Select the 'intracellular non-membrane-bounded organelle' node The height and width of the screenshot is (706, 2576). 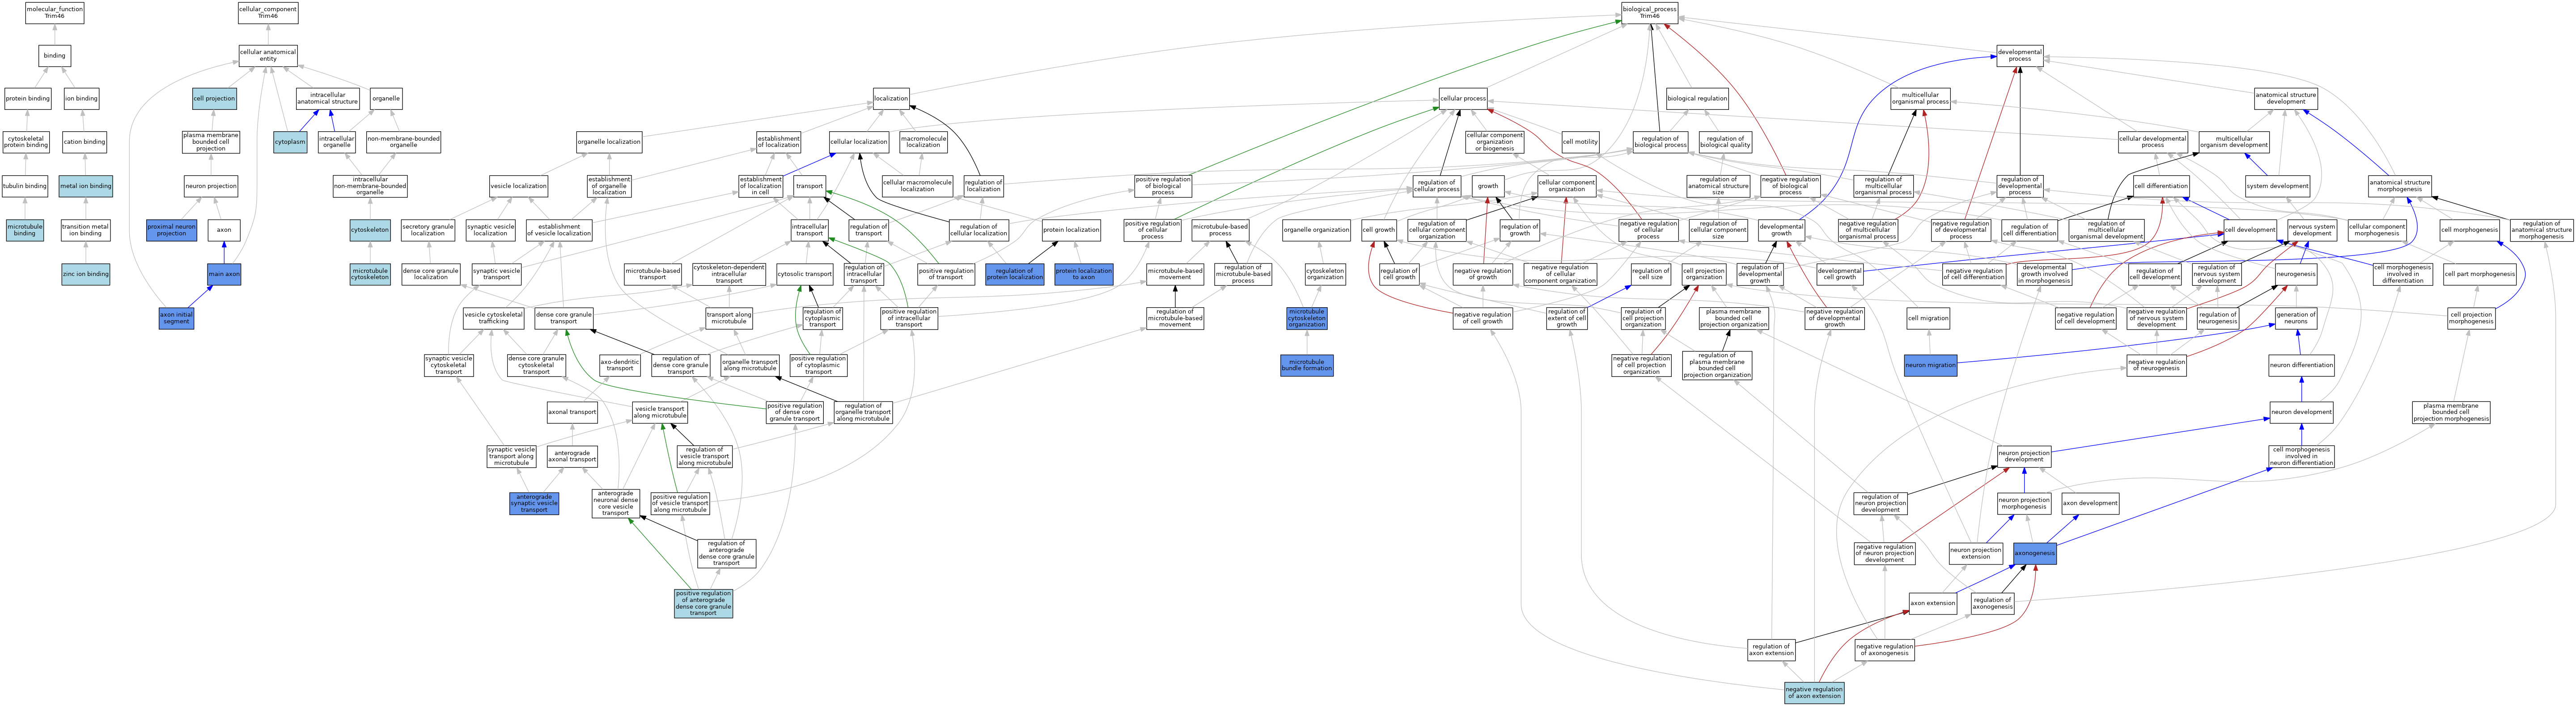(x=370, y=186)
